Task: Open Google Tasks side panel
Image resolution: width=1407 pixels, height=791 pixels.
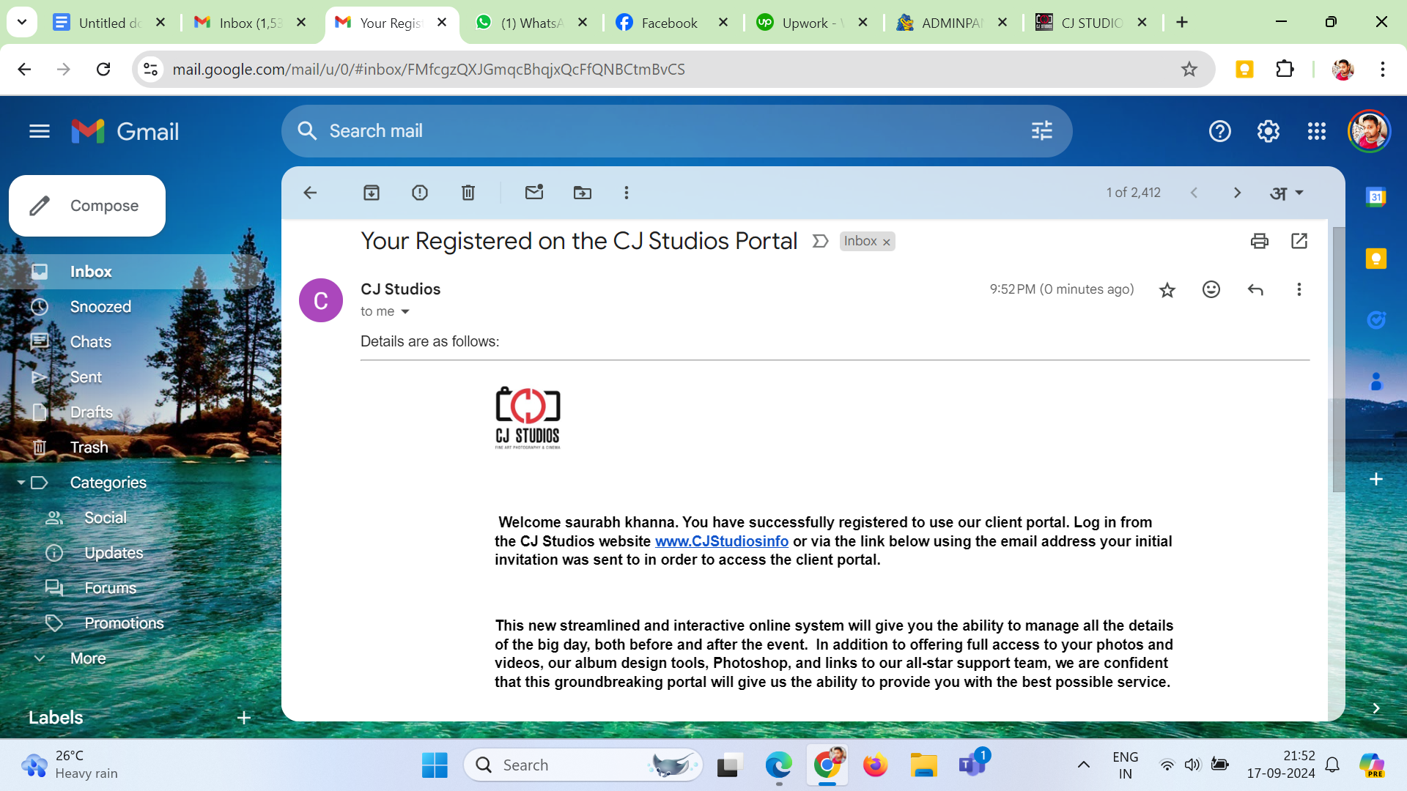Action: (1376, 320)
